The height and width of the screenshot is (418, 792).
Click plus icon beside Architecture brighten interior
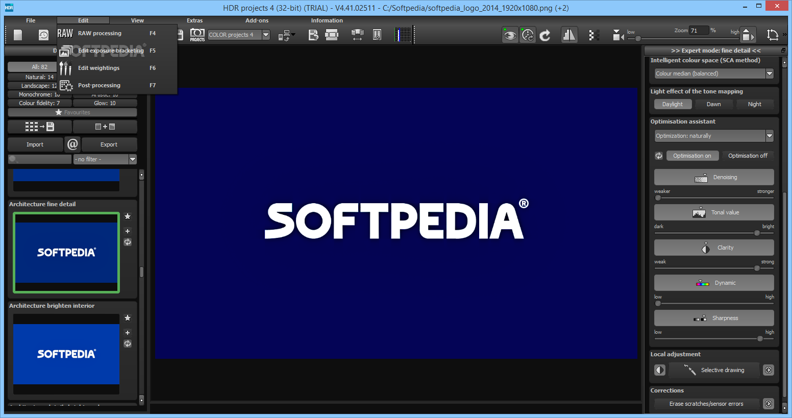128,332
